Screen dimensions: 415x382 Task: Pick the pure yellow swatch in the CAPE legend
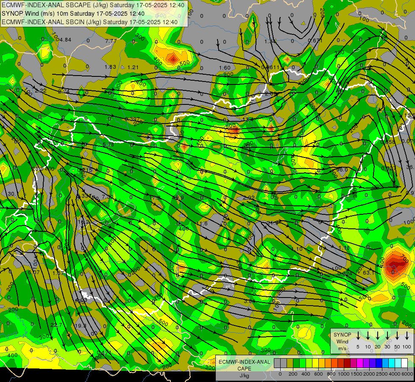click(x=315, y=363)
